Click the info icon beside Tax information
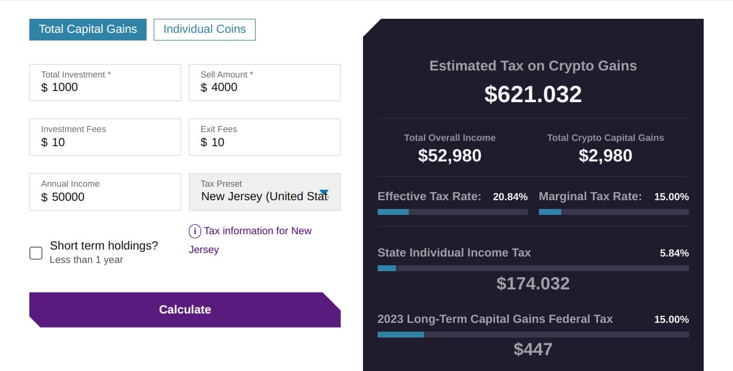 pos(195,231)
